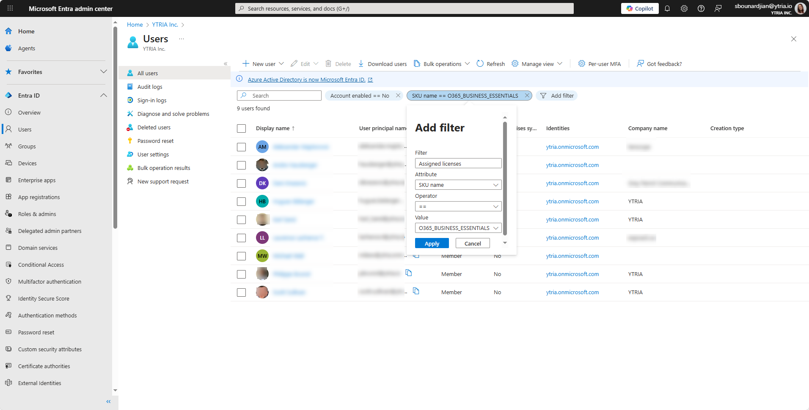The image size is (809, 410).
Task: Open Per-user MFA
Action: tap(600, 64)
